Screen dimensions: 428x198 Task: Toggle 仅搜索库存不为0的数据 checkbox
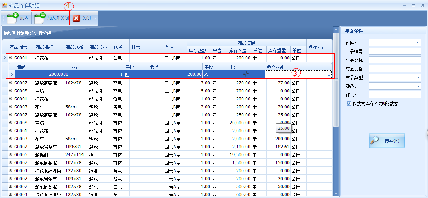[349, 103]
